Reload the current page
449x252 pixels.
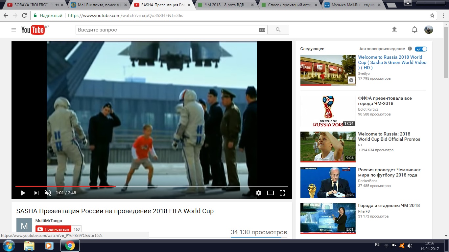pos(24,15)
